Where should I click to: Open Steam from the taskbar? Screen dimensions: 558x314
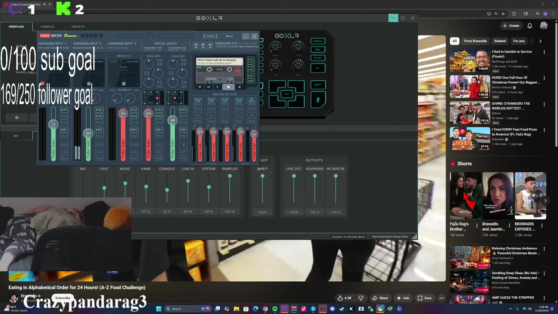point(342,309)
